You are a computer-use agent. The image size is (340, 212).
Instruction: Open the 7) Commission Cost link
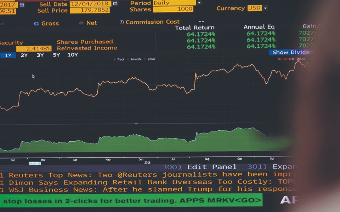pos(150,22)
